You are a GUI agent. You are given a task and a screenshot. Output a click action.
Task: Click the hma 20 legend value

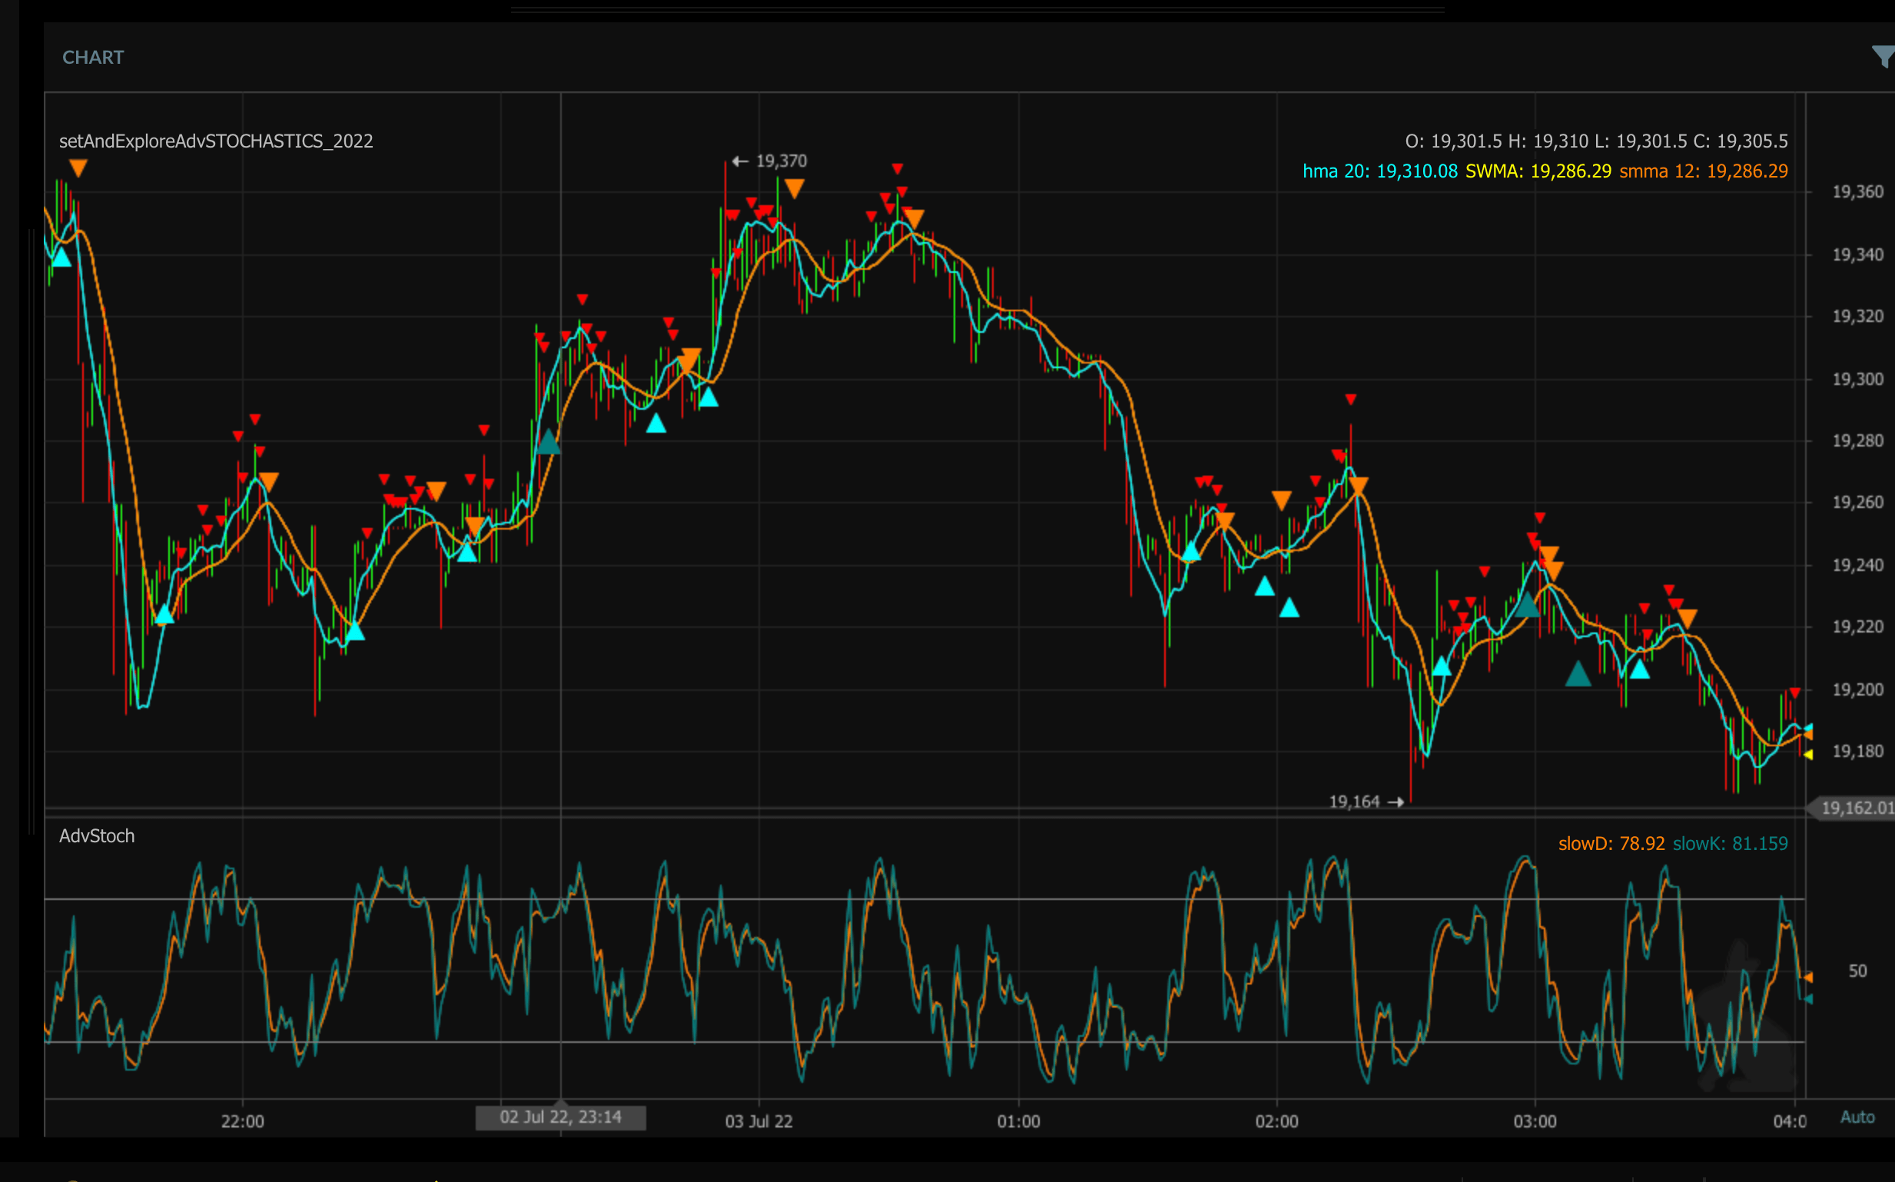point(1379,171)
